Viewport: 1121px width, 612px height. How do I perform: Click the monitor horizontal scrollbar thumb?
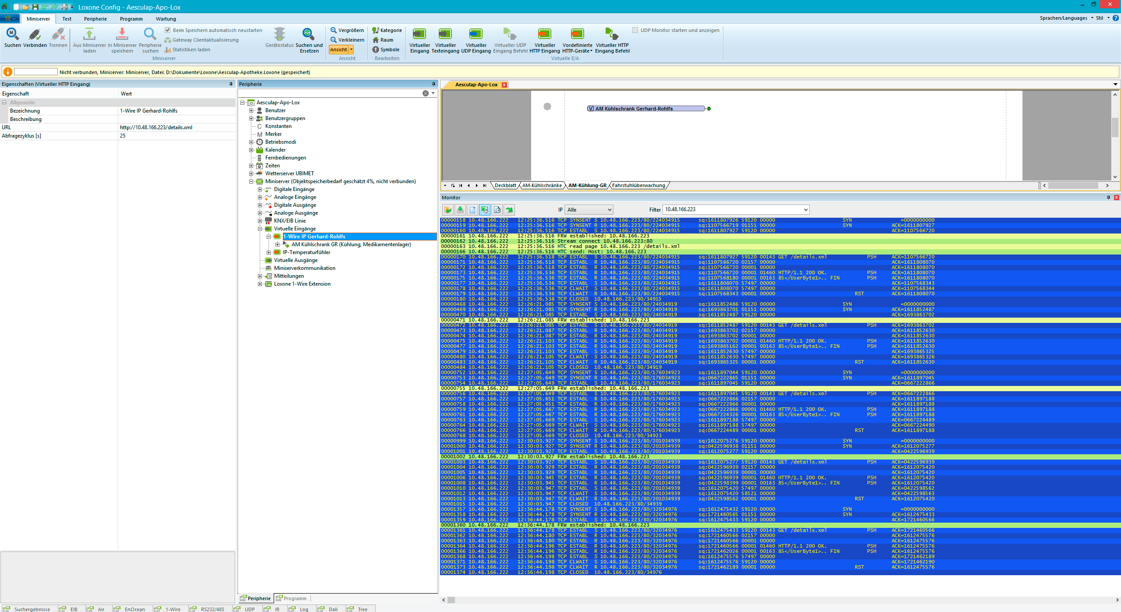(x=451, y=600)
